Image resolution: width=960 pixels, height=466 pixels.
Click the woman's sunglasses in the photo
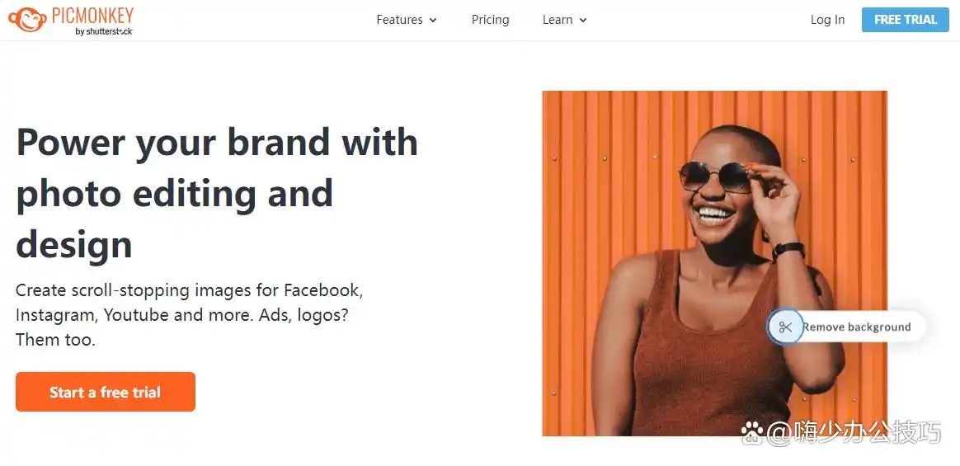click(x=713, y=175)
